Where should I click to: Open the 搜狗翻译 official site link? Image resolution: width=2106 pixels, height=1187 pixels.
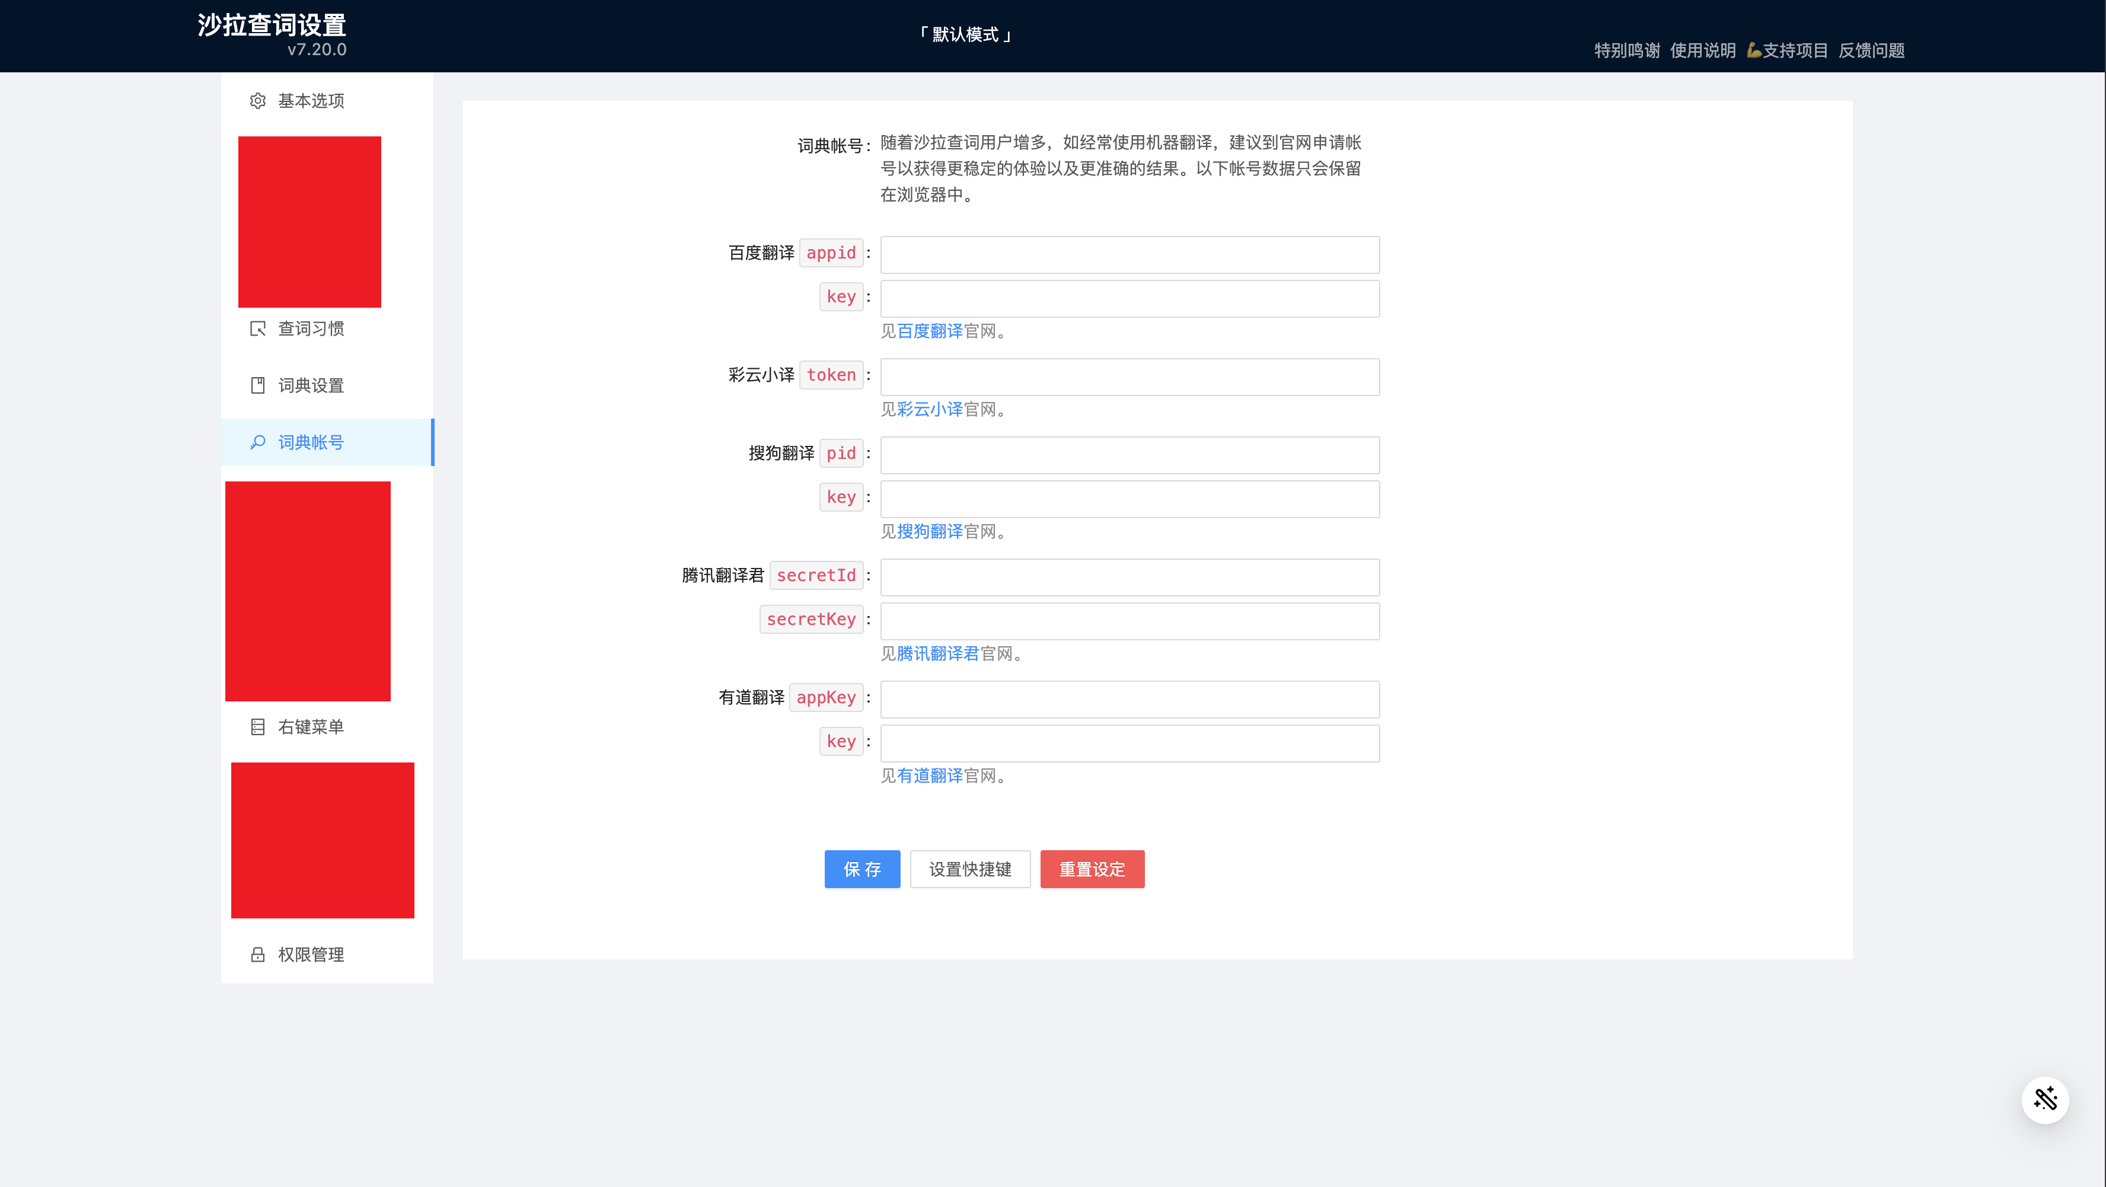point(930,531)
